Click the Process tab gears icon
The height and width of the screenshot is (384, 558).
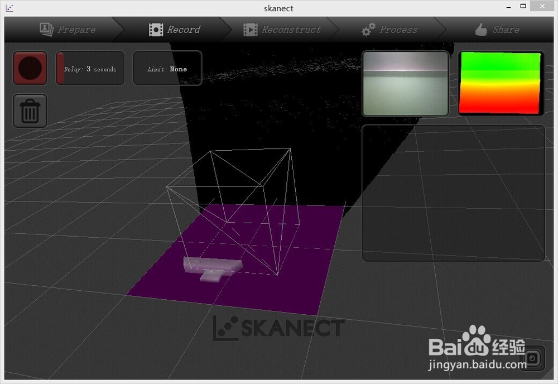coord(369,30)
